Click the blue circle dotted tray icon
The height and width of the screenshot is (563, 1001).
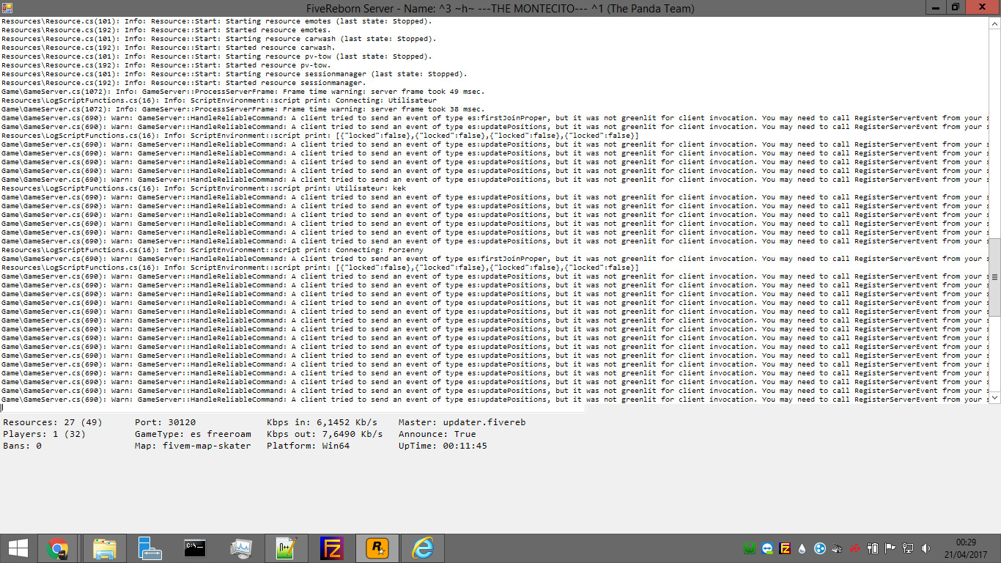click(820, 548)
